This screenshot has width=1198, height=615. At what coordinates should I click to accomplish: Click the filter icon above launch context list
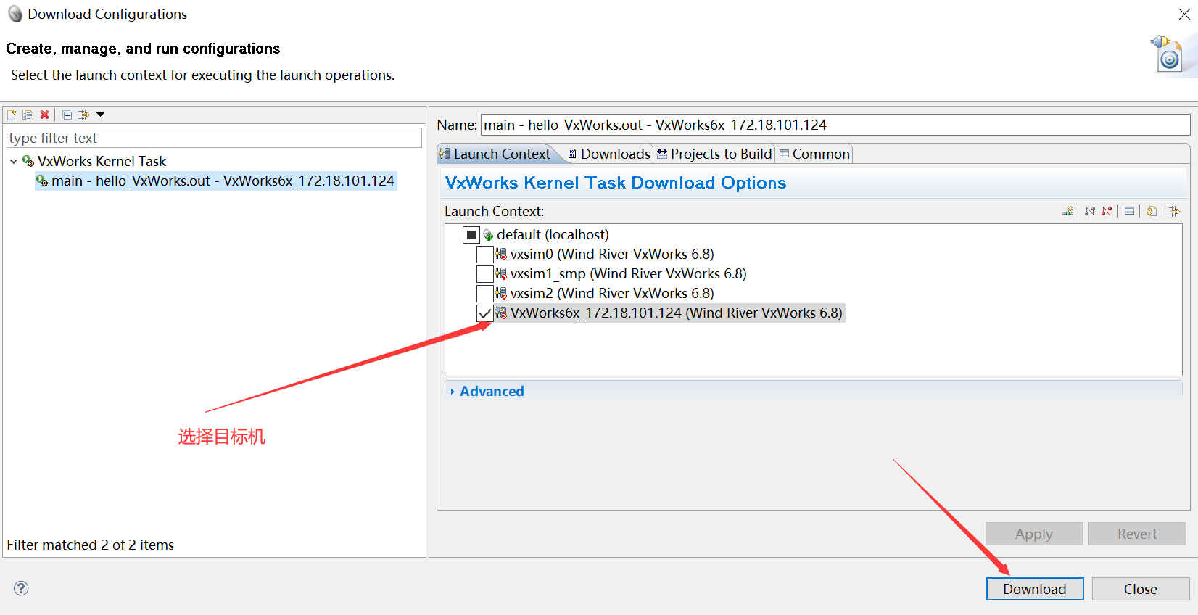[1174, 211]
